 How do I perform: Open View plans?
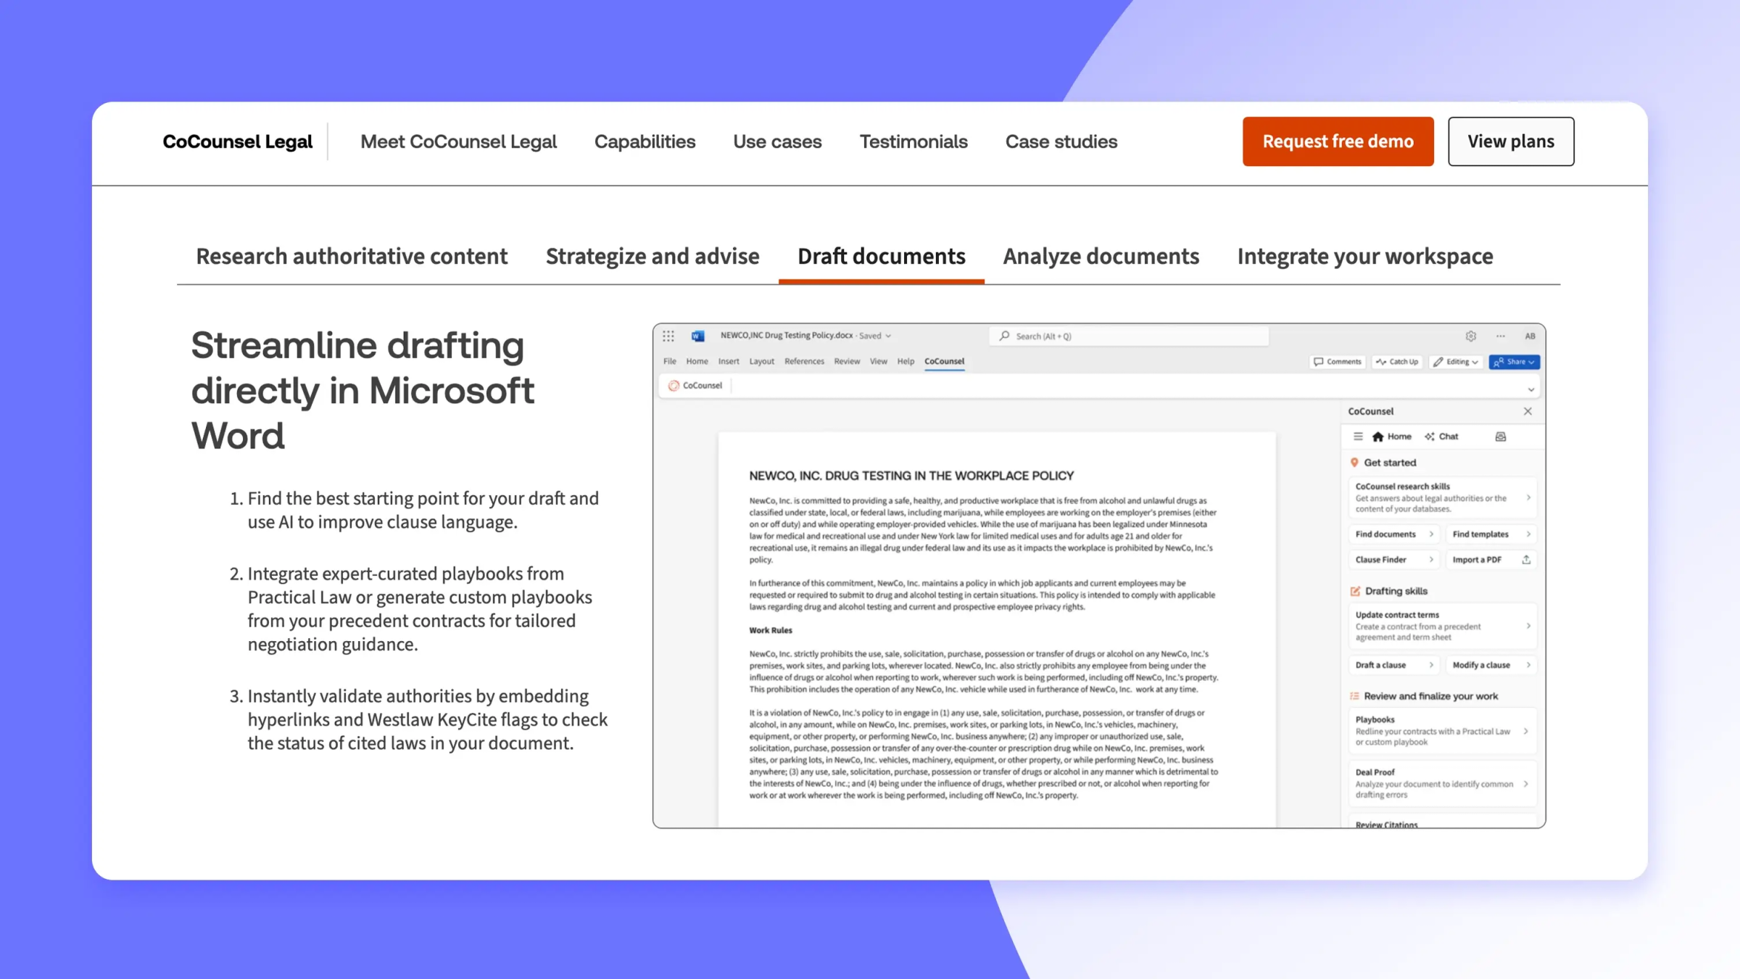coord(1510,141)
